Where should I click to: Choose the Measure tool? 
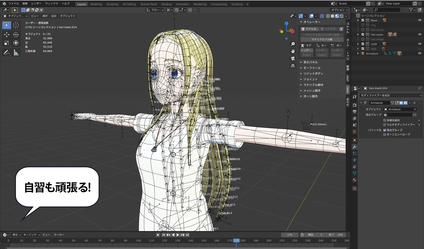click(x=16, y=52)
